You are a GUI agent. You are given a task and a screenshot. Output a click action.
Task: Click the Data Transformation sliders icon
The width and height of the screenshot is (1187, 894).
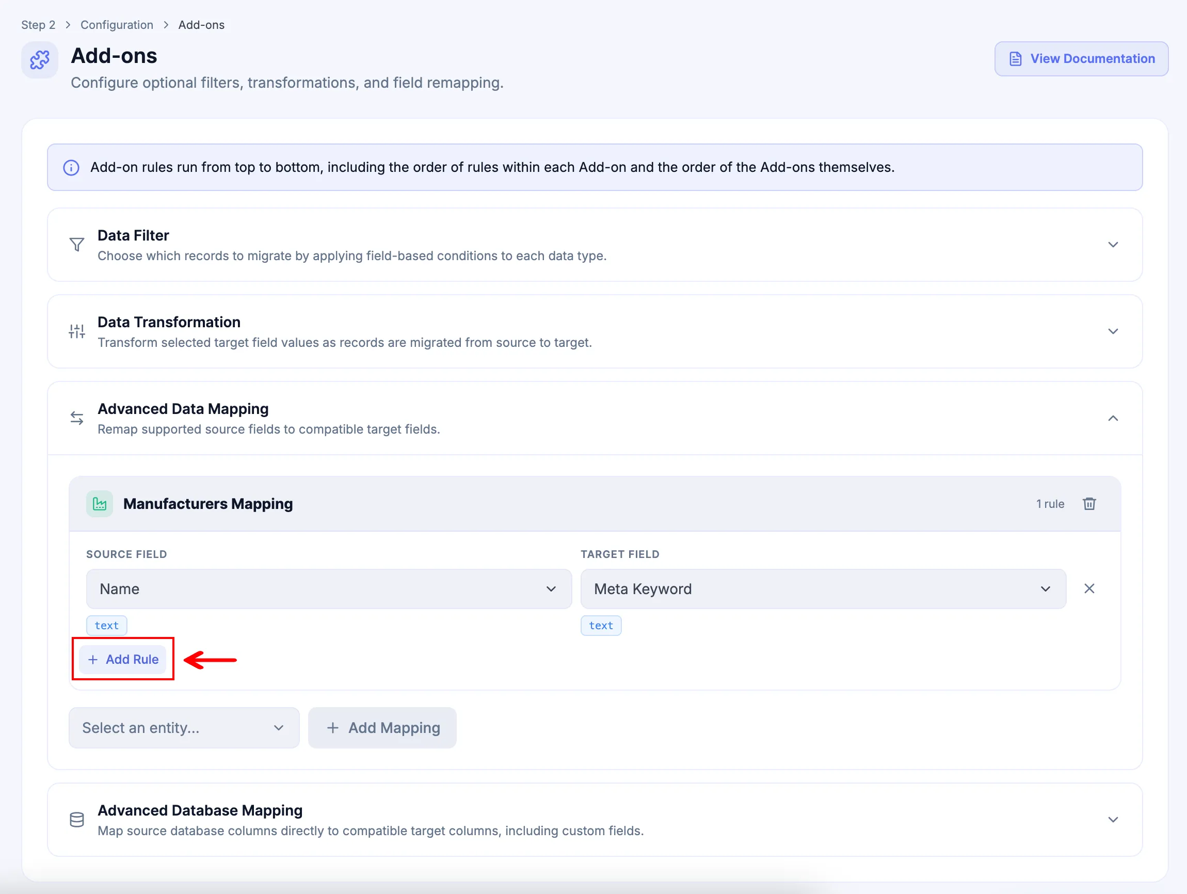click(77, 331)
